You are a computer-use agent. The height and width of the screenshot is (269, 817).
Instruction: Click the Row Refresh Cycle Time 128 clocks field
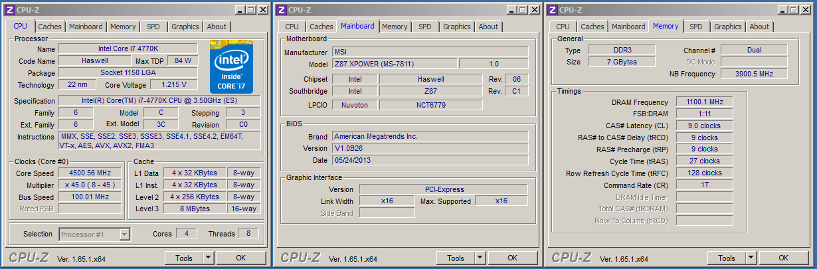pyautogui.click(x=705, y=173)
